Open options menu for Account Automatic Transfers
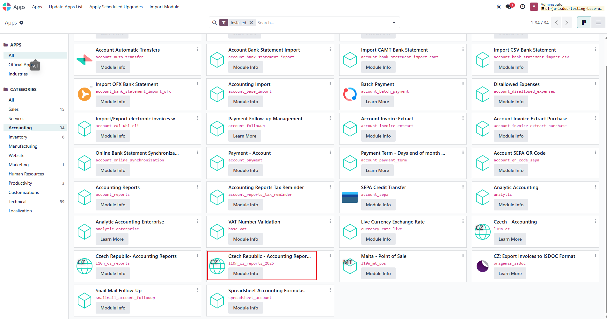This screenshot has width=607, height=319. [x=198, y=49]
